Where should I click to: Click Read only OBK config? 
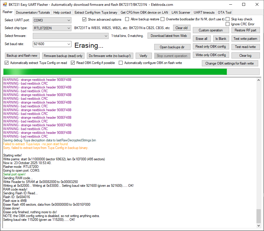click(x=211, y=47)
